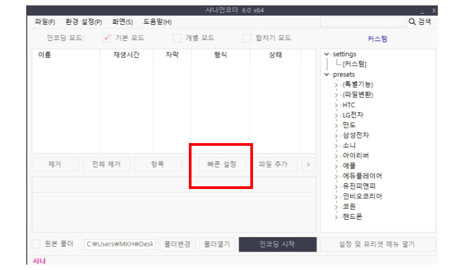Click the 전체 제거 button

click(x=106, y=164)
